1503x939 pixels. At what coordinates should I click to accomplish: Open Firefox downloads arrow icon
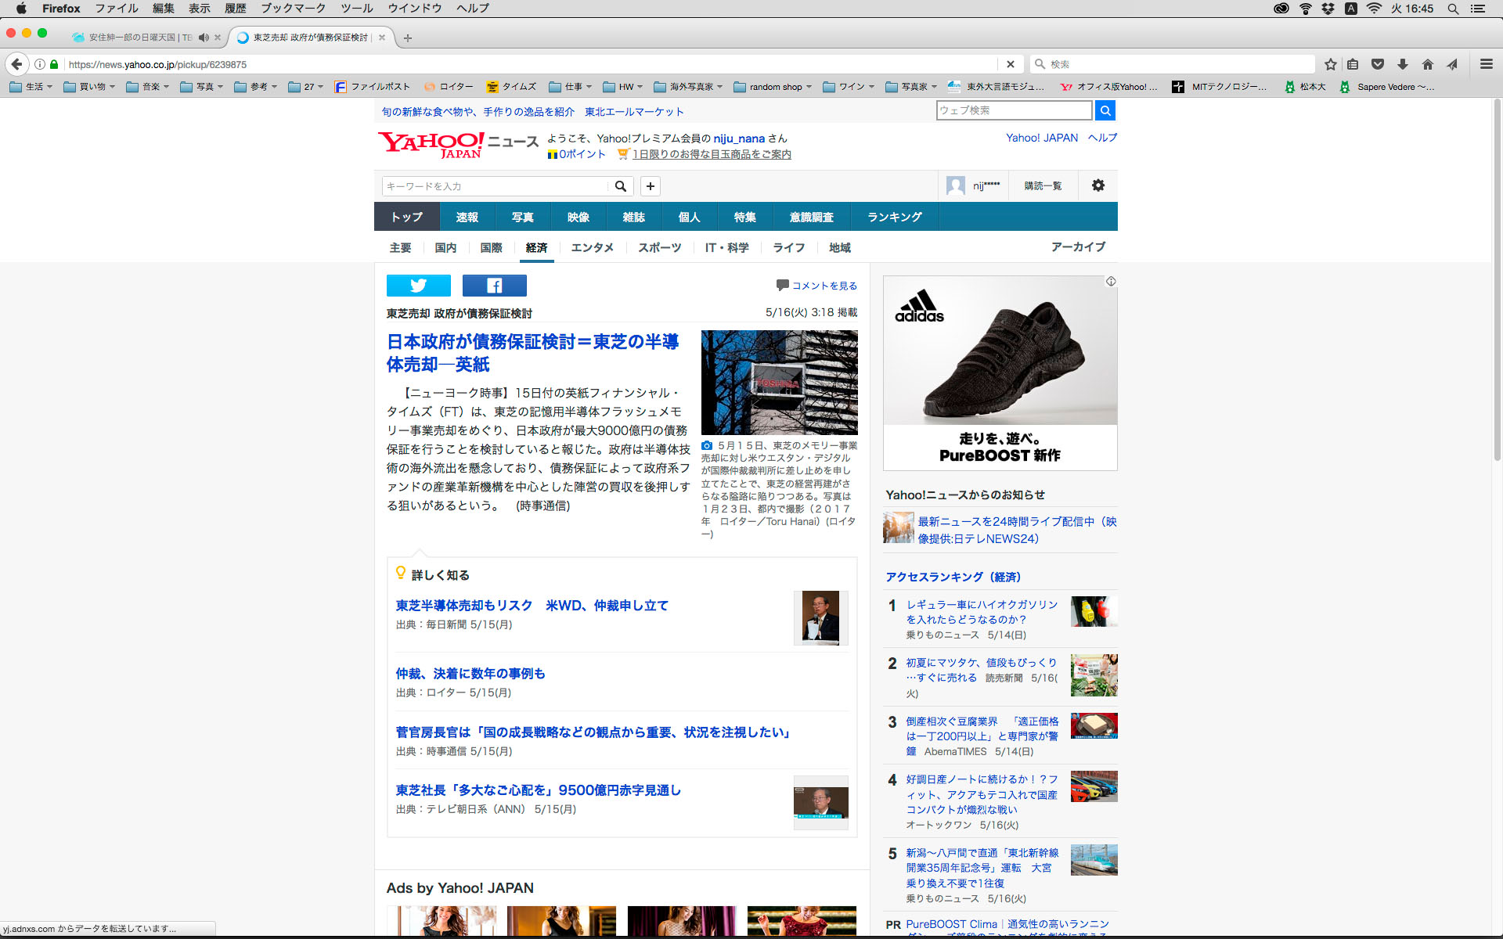[x=1402, y=64]
